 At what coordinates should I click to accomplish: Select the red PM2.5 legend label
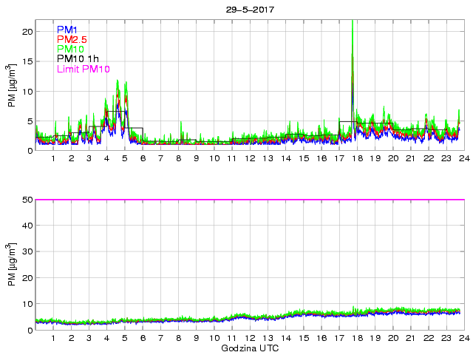[x=72, y=40]
